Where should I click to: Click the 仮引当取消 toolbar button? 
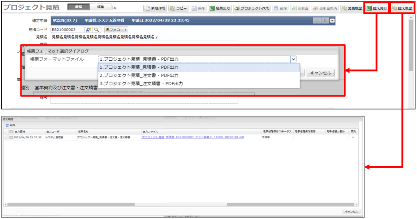[x=325, y=8]
